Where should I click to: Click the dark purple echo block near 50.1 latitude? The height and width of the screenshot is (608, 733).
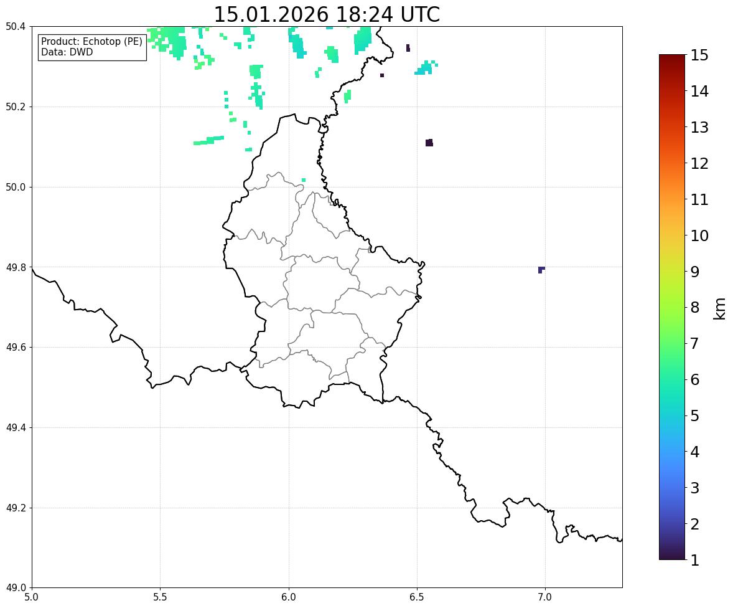tap(429, 143)
